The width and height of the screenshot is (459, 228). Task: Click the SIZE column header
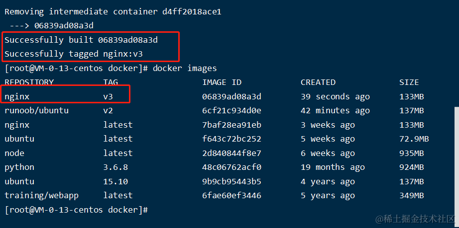pos(409,82)
